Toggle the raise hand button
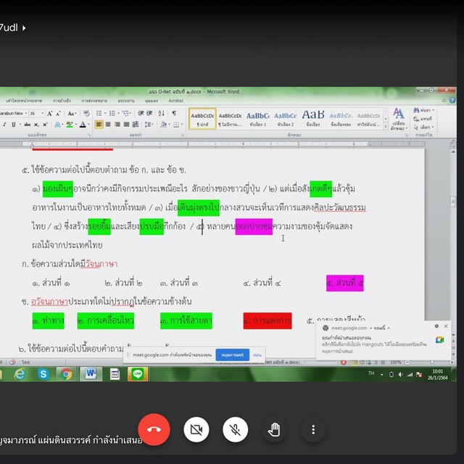The image size is (464, 464). tap(274, 429)
